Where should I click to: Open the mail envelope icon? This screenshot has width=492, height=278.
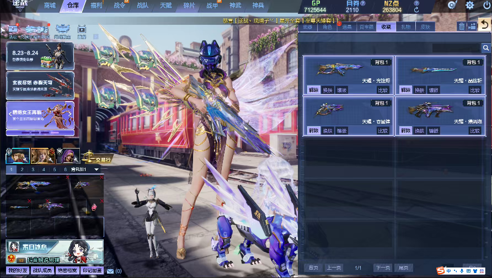click(x=110, y=271)
